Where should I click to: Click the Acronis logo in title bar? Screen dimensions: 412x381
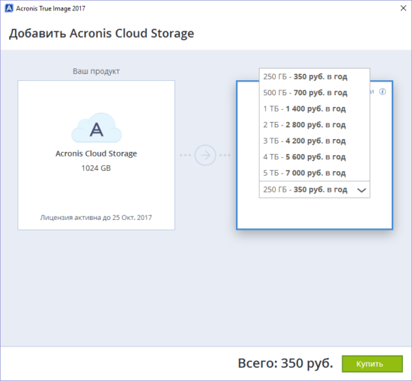pyautogui.click(x=9, y=8)
